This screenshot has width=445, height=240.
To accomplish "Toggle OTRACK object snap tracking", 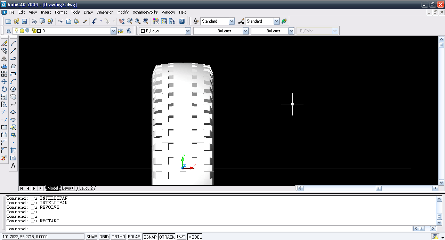I will (167, 237).
